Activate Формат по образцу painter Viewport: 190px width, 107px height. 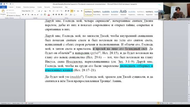click(x=13, y=15)
